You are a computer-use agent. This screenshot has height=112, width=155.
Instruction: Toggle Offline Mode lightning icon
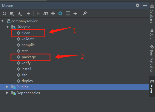(60, 13)
